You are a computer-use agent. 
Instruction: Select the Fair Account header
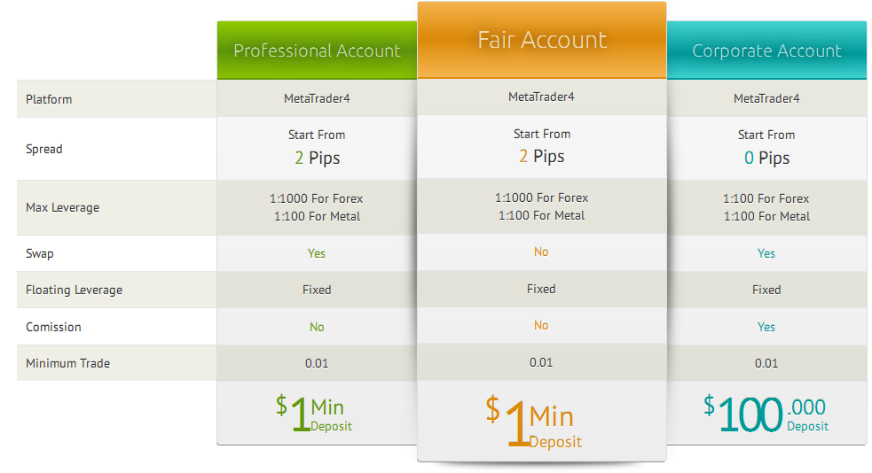pos(542,39)
